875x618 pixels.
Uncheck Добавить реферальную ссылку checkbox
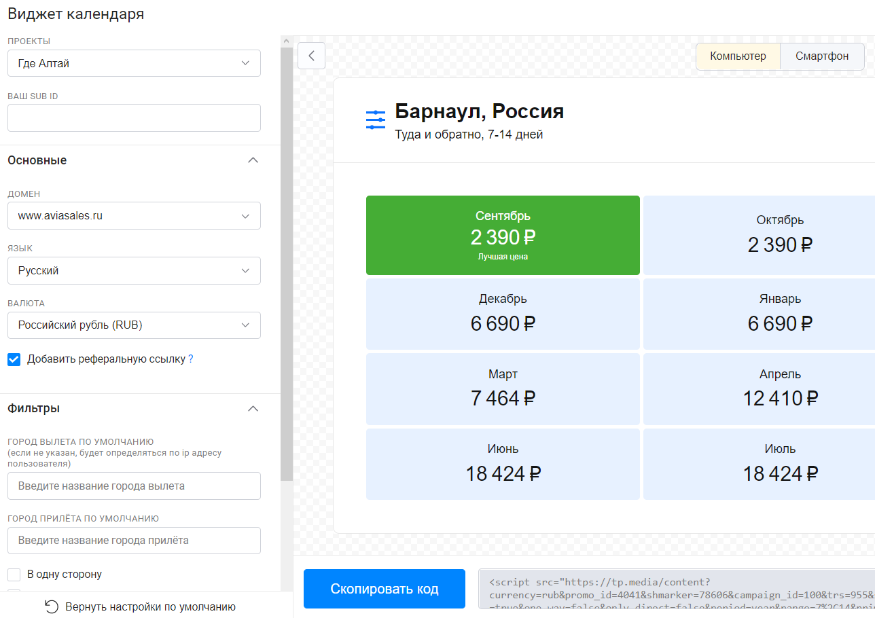(14, 359)
